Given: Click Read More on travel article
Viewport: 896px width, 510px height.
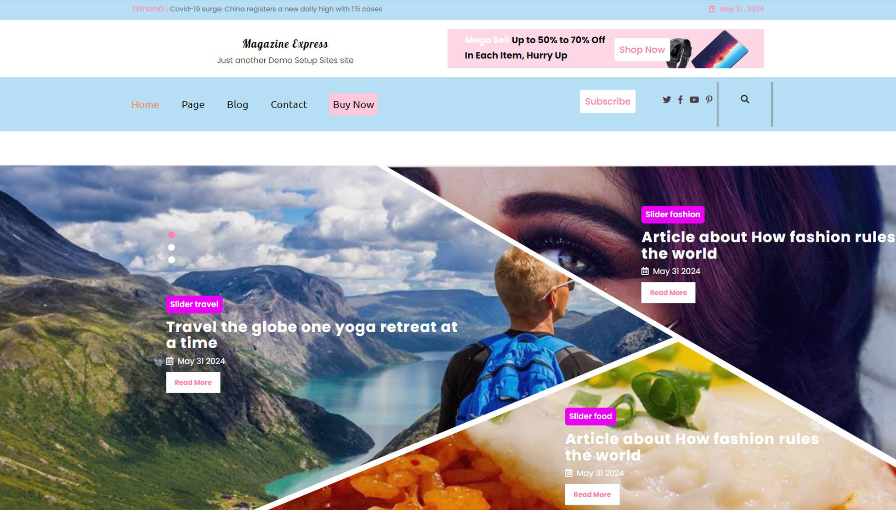Looking at the screenshot, I should pyautogui.click(x=194, y=383).
